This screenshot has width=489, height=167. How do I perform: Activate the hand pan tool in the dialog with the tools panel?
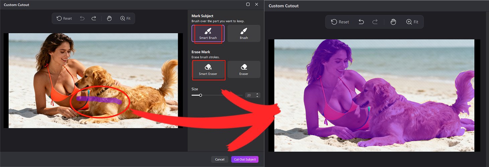click(109, 18)
